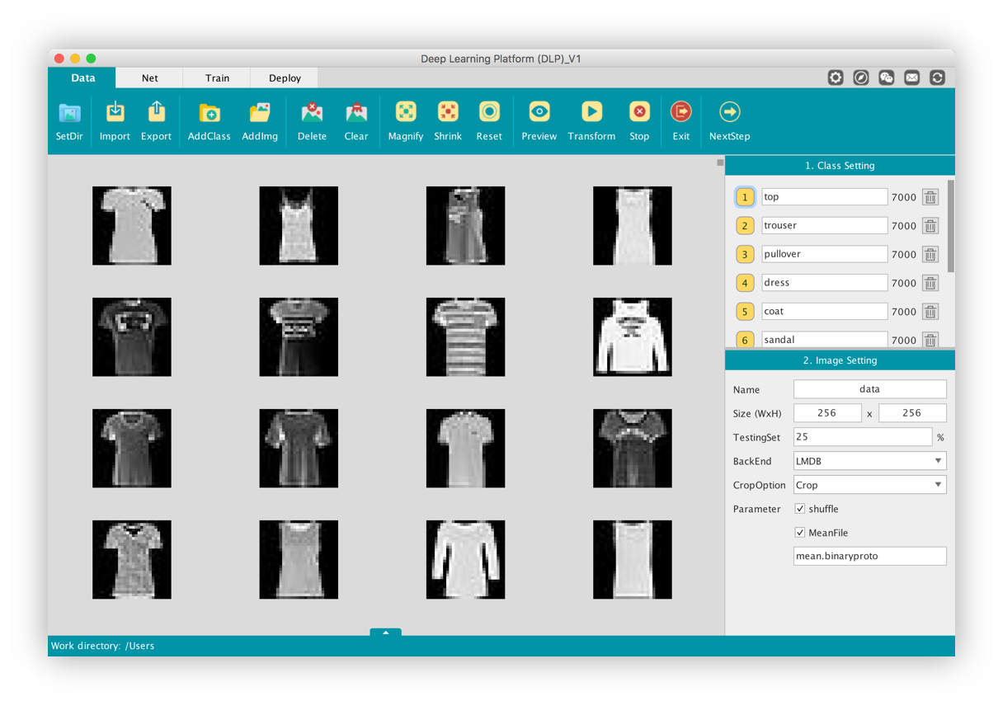This screenshot has width=998, height=701.
Task: Start the Transform process icon
Action: click(591, 112)
